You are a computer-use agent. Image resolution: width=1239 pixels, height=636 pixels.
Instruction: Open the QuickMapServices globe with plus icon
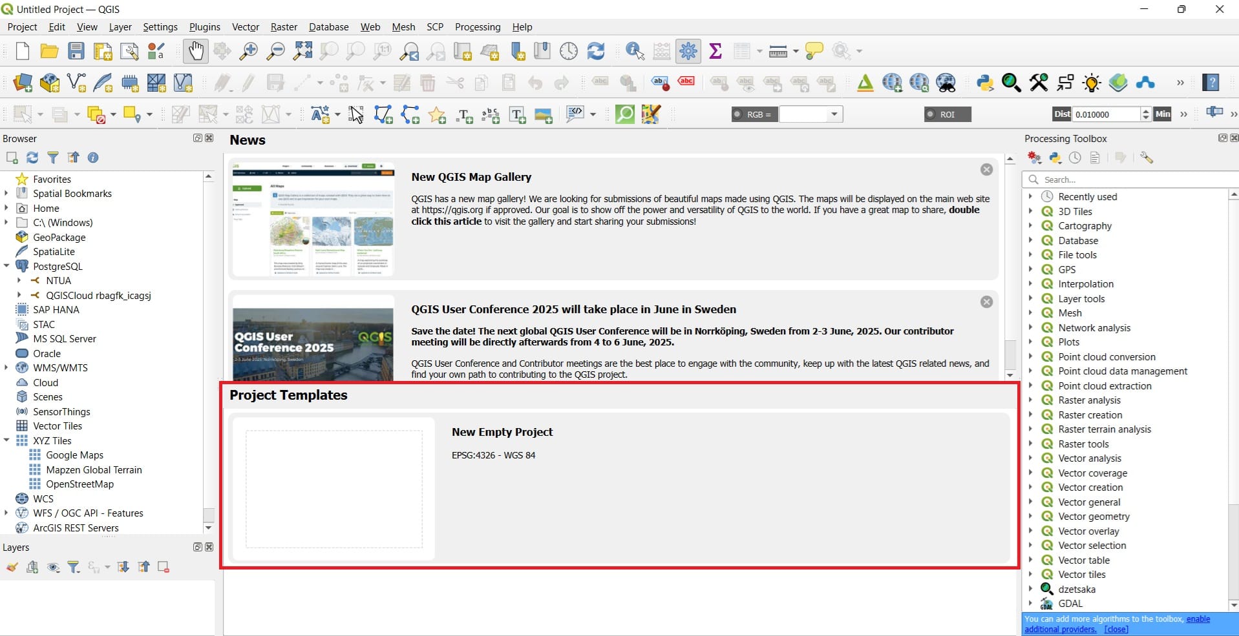click(x=892, y=83)
